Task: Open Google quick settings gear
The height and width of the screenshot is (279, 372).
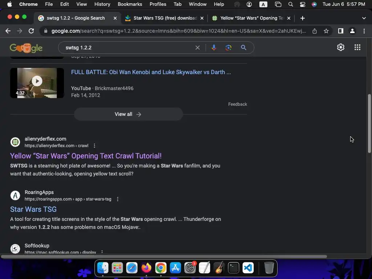Action: pos(341,47)
